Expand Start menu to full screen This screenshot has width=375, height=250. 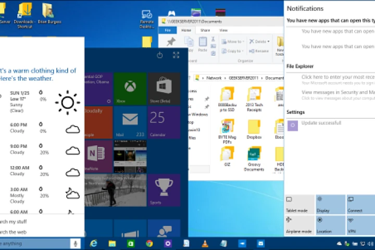176,55
